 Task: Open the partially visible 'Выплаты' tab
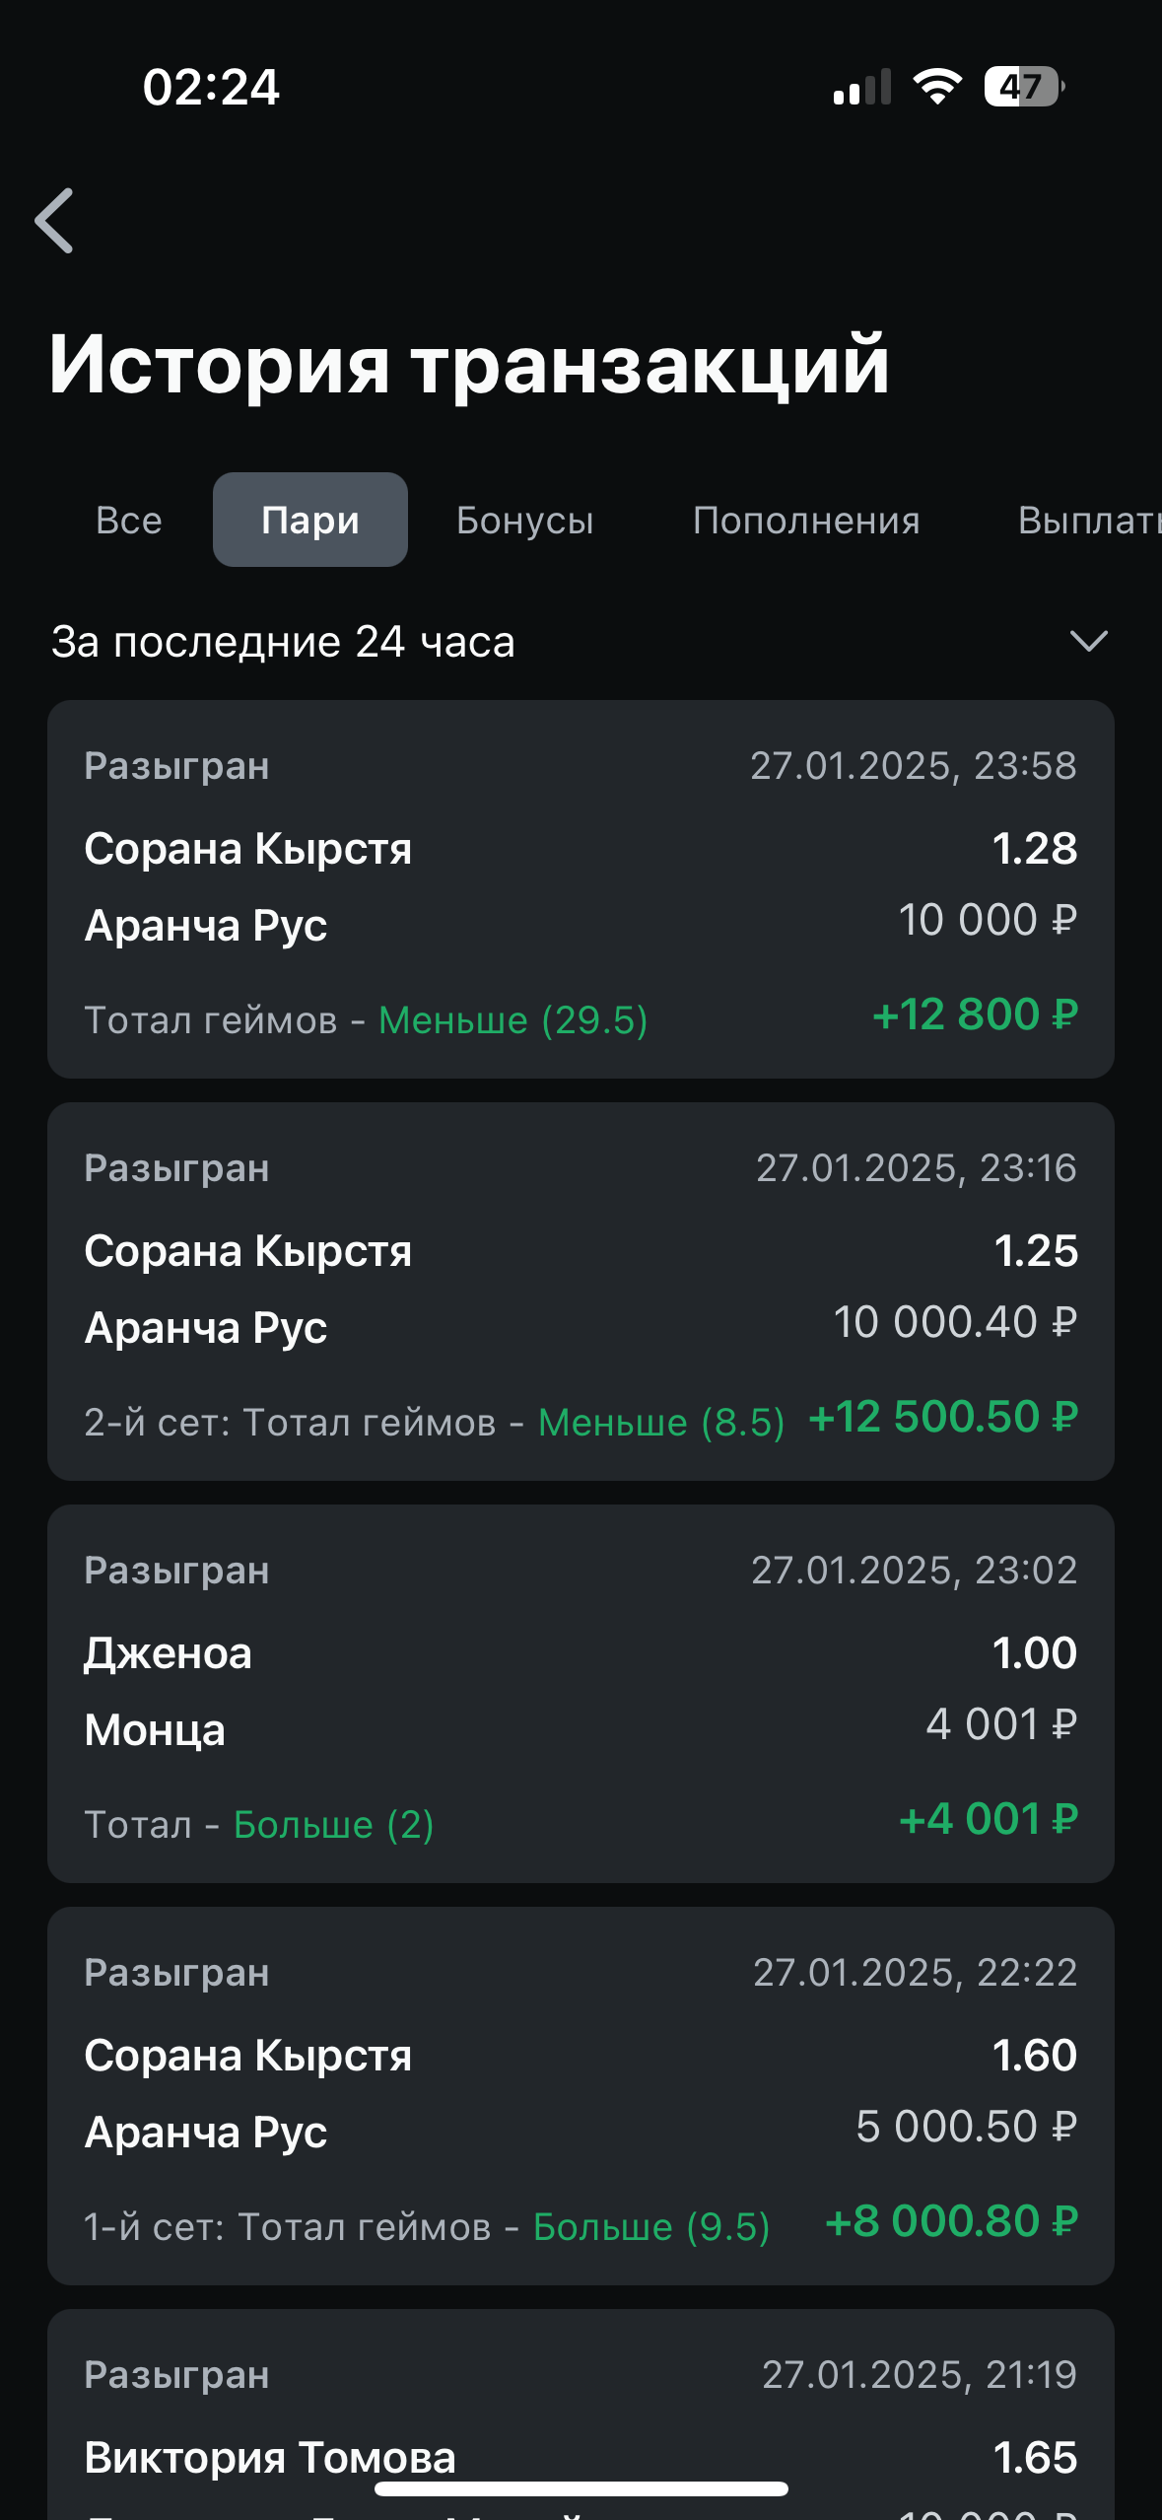(1088, 520)
